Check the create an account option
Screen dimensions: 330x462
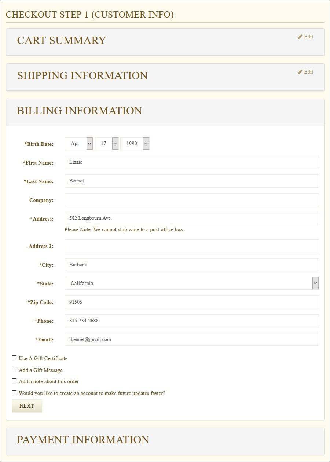tap(14, 393)
